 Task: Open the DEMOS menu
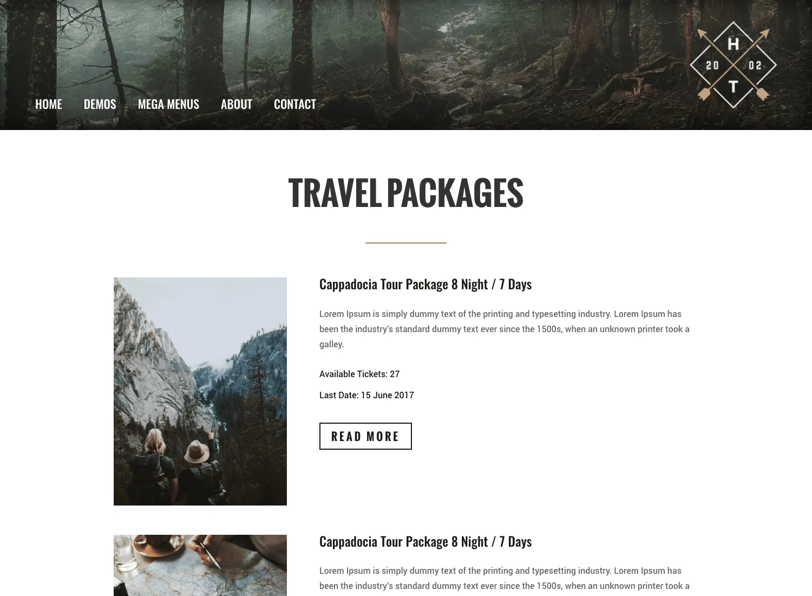pos(100,104)
